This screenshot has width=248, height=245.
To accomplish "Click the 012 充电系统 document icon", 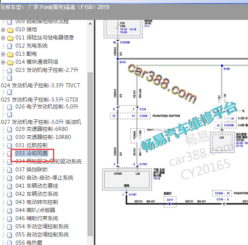I will point(10,46).
